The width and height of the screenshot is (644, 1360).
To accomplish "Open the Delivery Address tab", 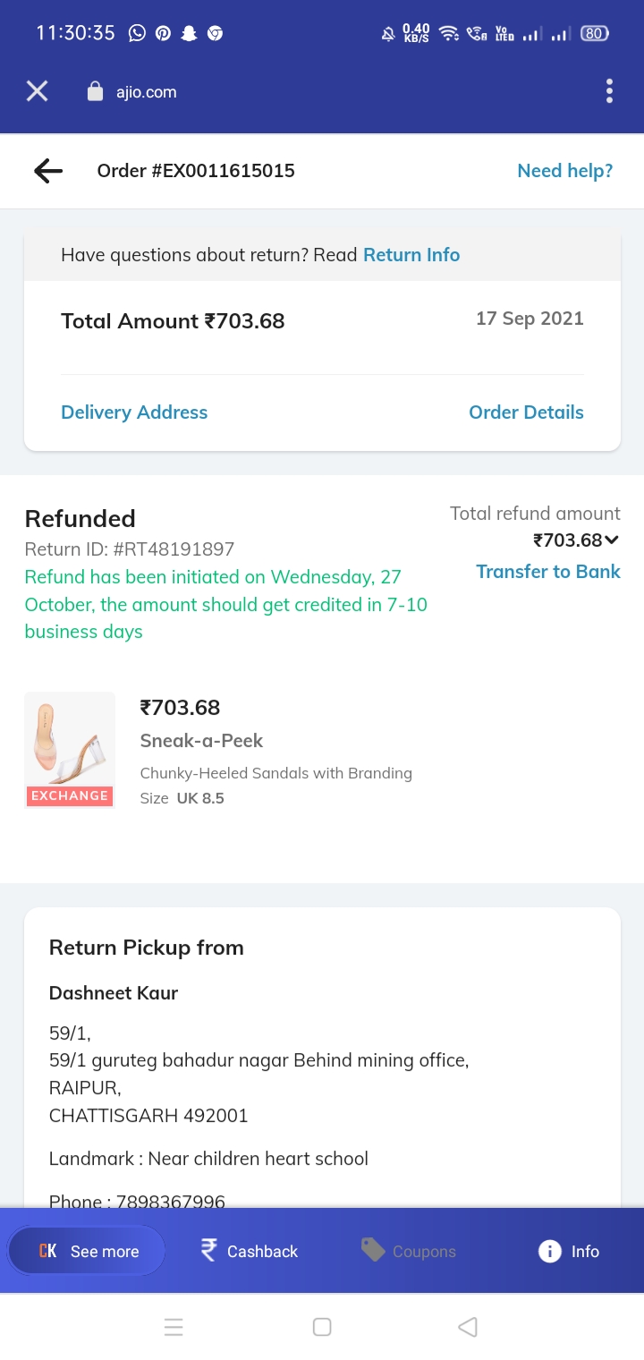I will 134,412.
